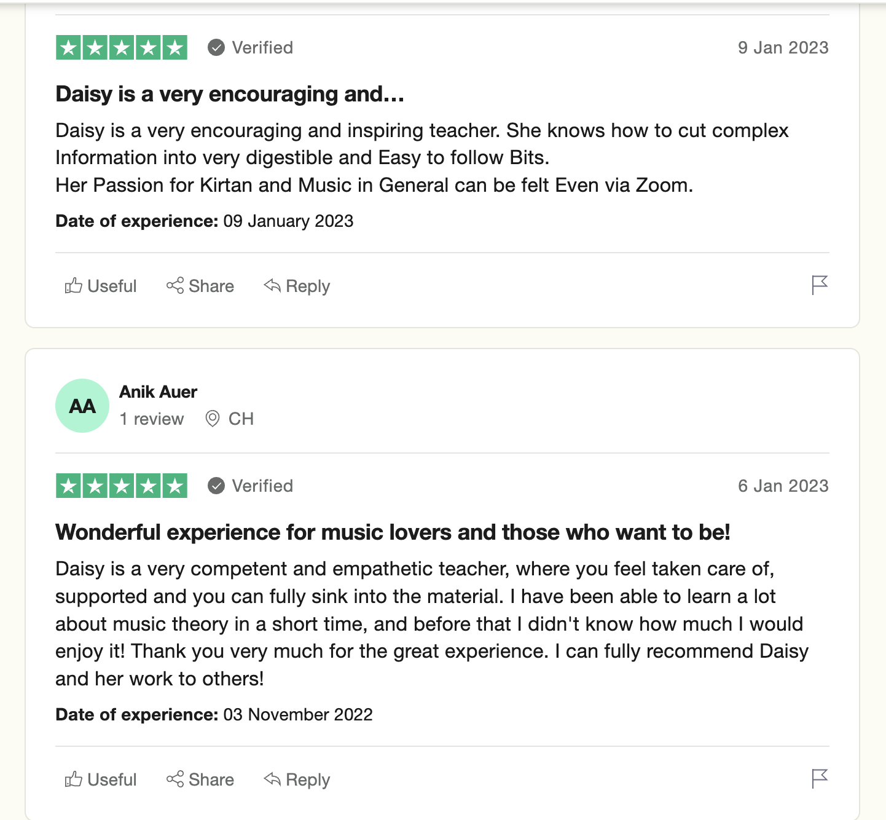Open review titled Daisy is a very encouraging
The width and height of the screenshot is (886, 820).
(x=230, y=94)
